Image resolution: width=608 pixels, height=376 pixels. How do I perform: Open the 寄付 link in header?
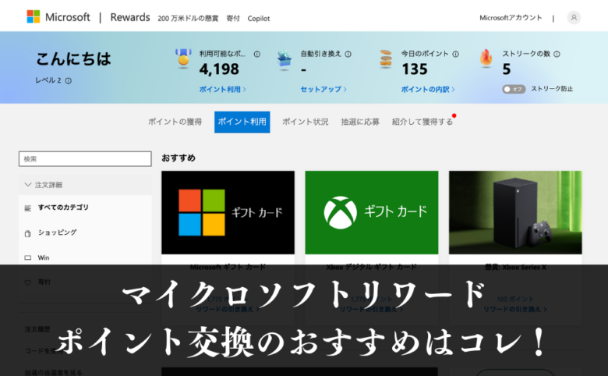[x=233, y=18]
